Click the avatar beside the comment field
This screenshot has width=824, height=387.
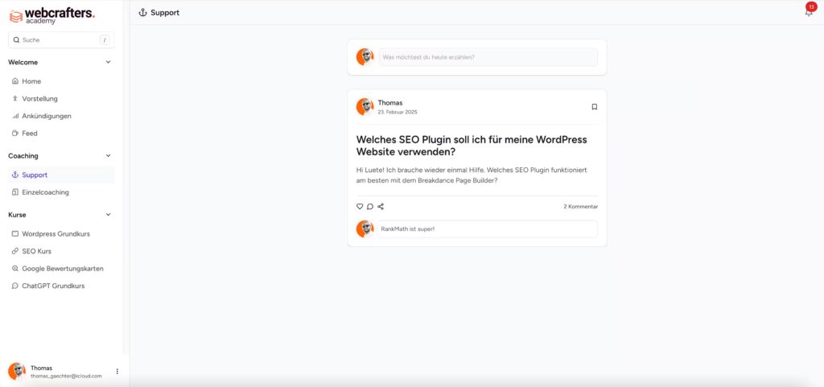click(x=365, y=229)
